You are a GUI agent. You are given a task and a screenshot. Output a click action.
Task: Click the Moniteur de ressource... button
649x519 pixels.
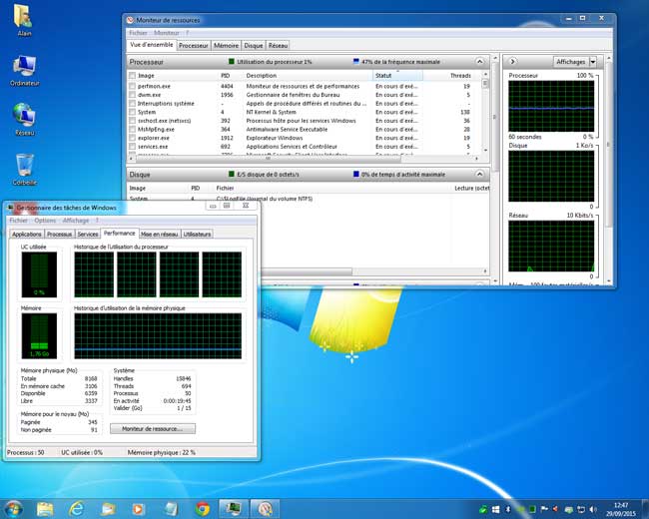(x=153, y=429)
